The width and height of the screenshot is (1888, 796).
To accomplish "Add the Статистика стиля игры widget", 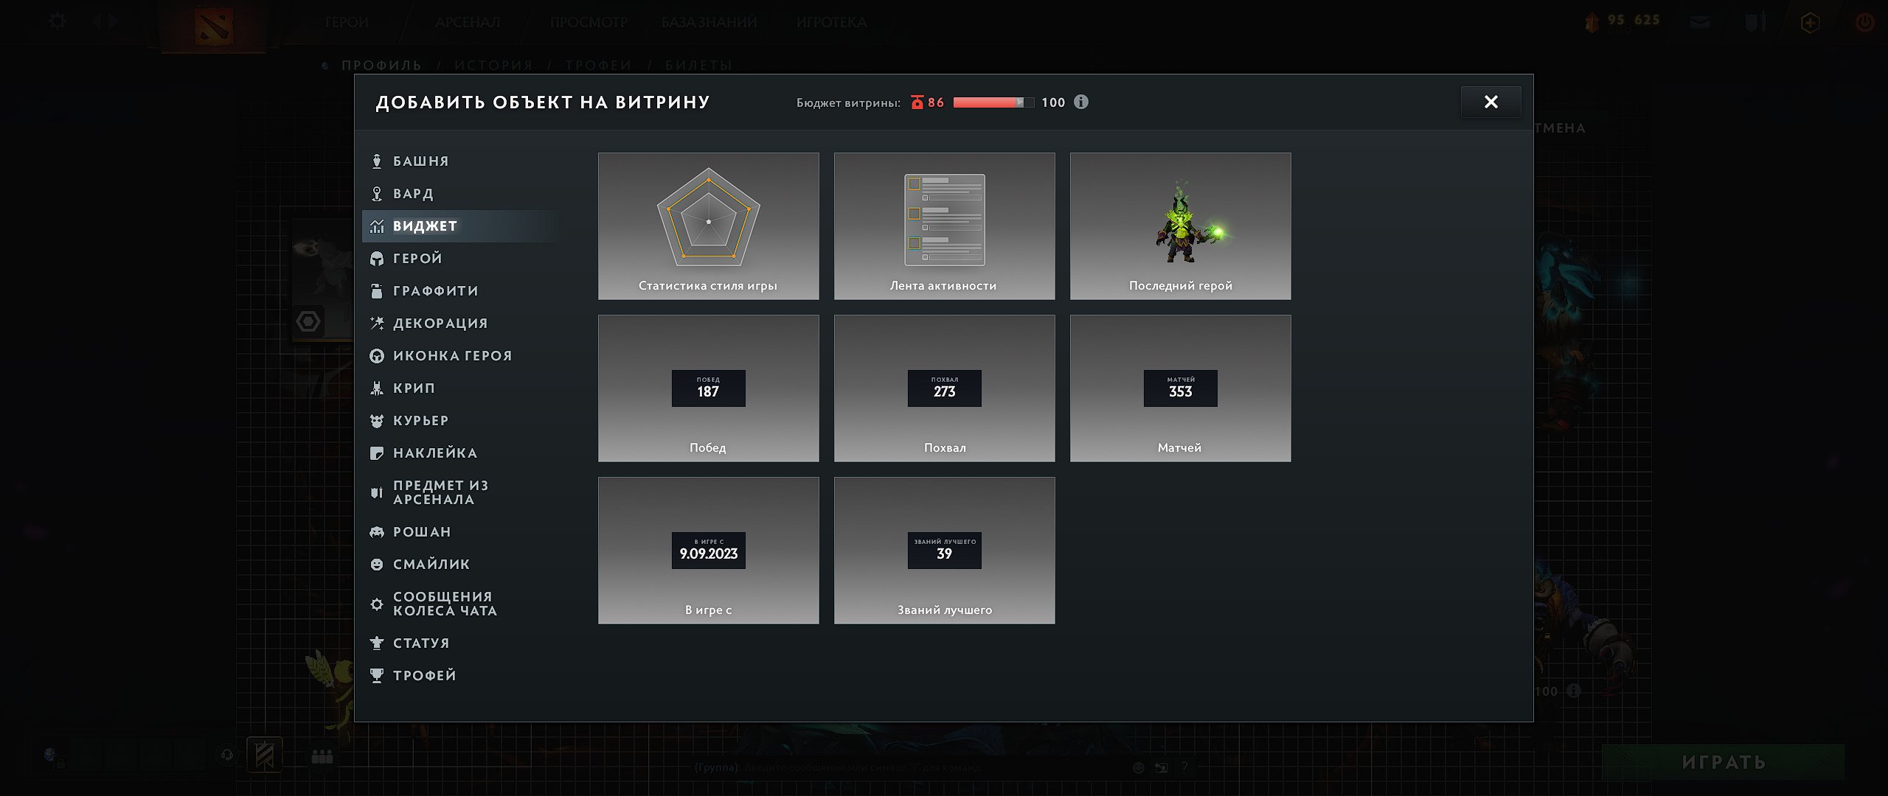I will click(709, 226).
